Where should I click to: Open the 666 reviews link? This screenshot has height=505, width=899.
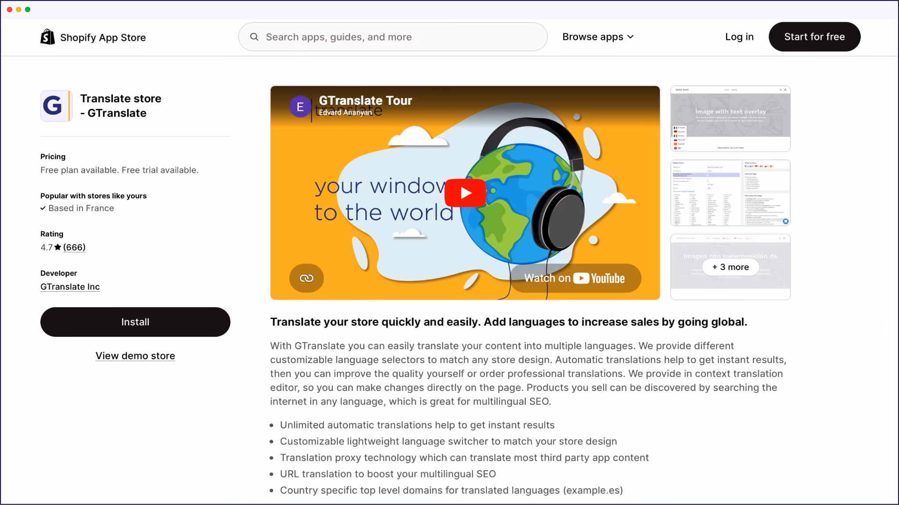74,247
